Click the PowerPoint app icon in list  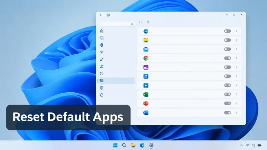point(146,103)
